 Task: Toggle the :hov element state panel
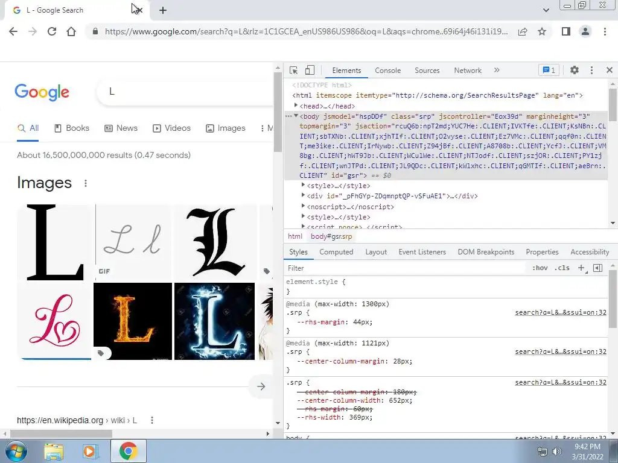540,268
